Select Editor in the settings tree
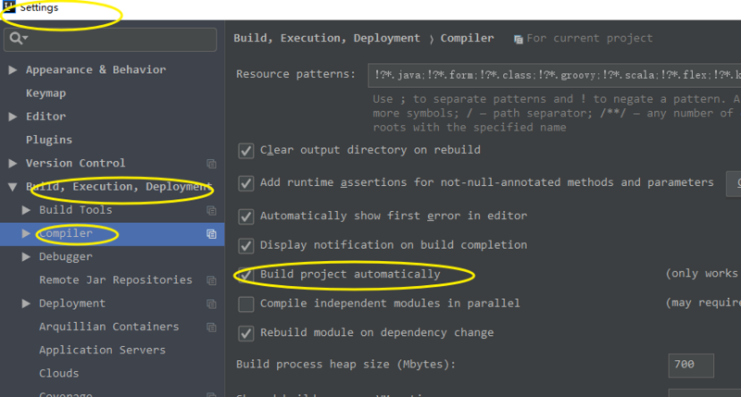The width and height of the screenshot is (741, 397). coord(45,117)
